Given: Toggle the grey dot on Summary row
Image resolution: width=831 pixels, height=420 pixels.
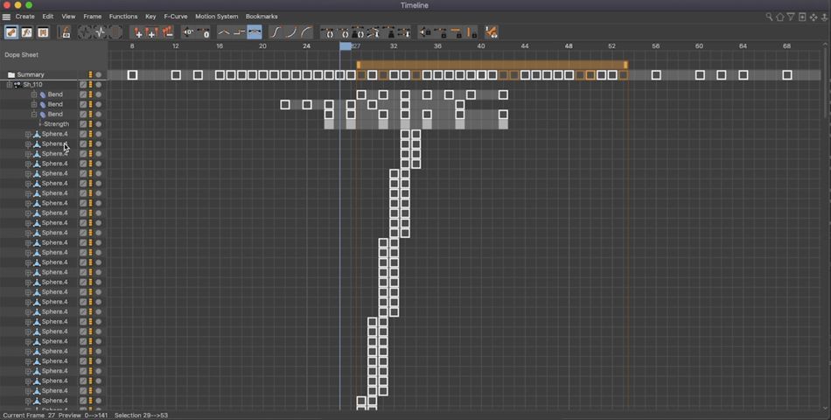Looking at the screenshot, I should [99, 74].
